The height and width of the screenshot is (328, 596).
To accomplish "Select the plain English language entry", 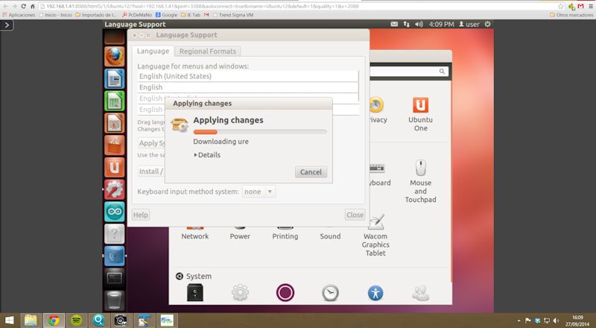I will point(248,87).
